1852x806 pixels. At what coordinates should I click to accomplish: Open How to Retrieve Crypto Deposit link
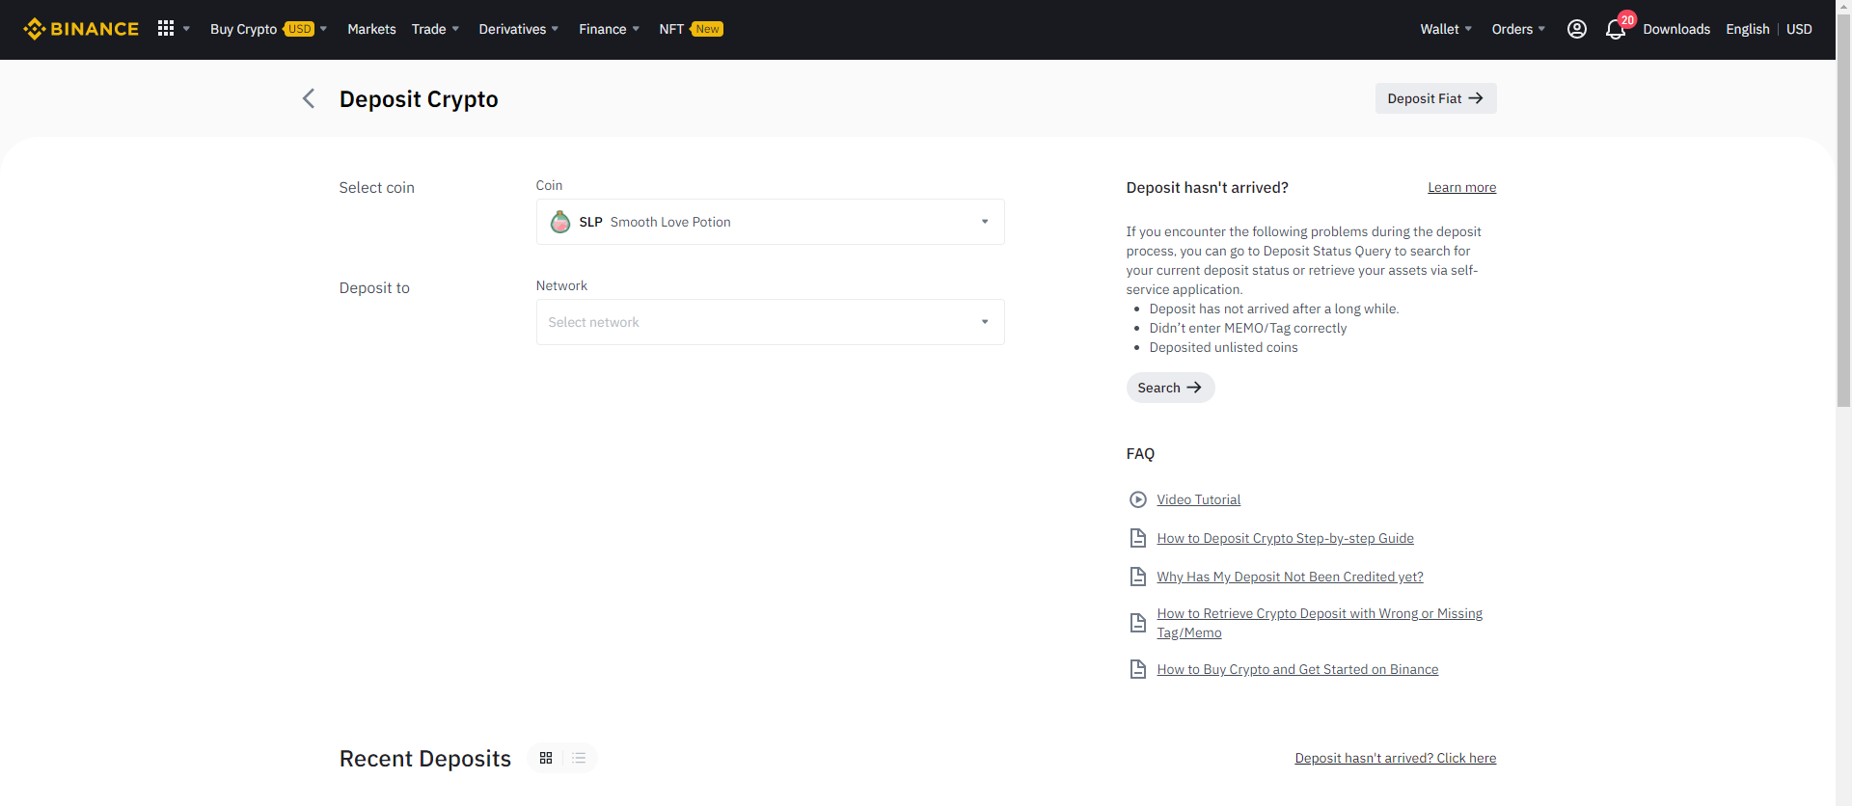1320,623
